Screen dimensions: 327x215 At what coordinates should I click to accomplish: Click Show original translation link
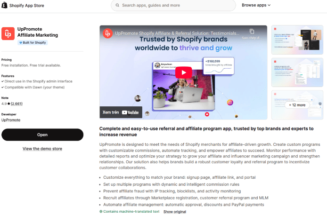pos(174,212)
